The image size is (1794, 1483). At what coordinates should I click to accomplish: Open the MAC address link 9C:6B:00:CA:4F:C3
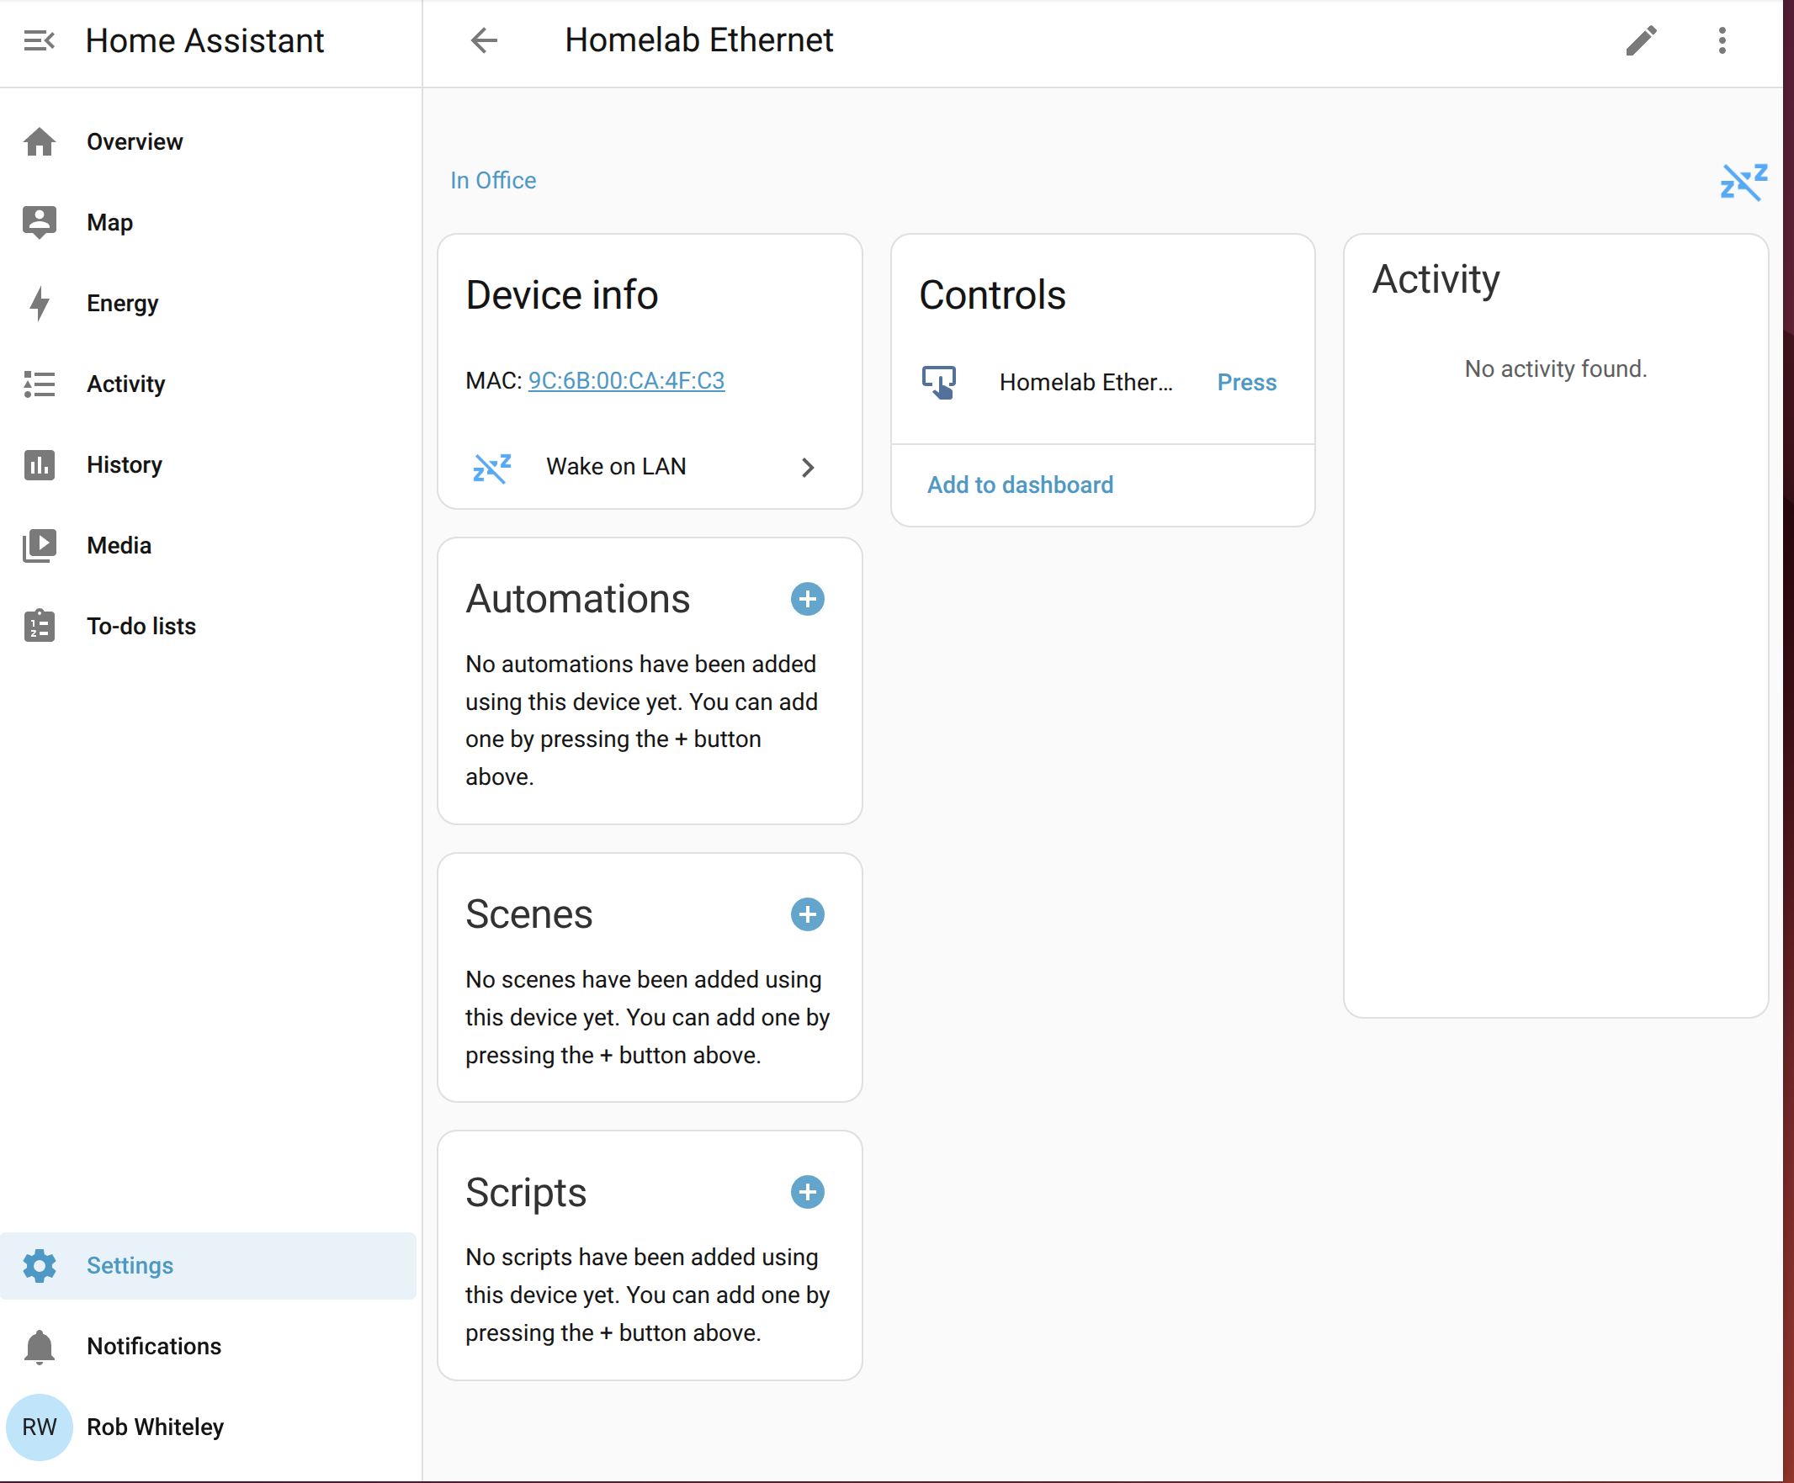(626, 381)
